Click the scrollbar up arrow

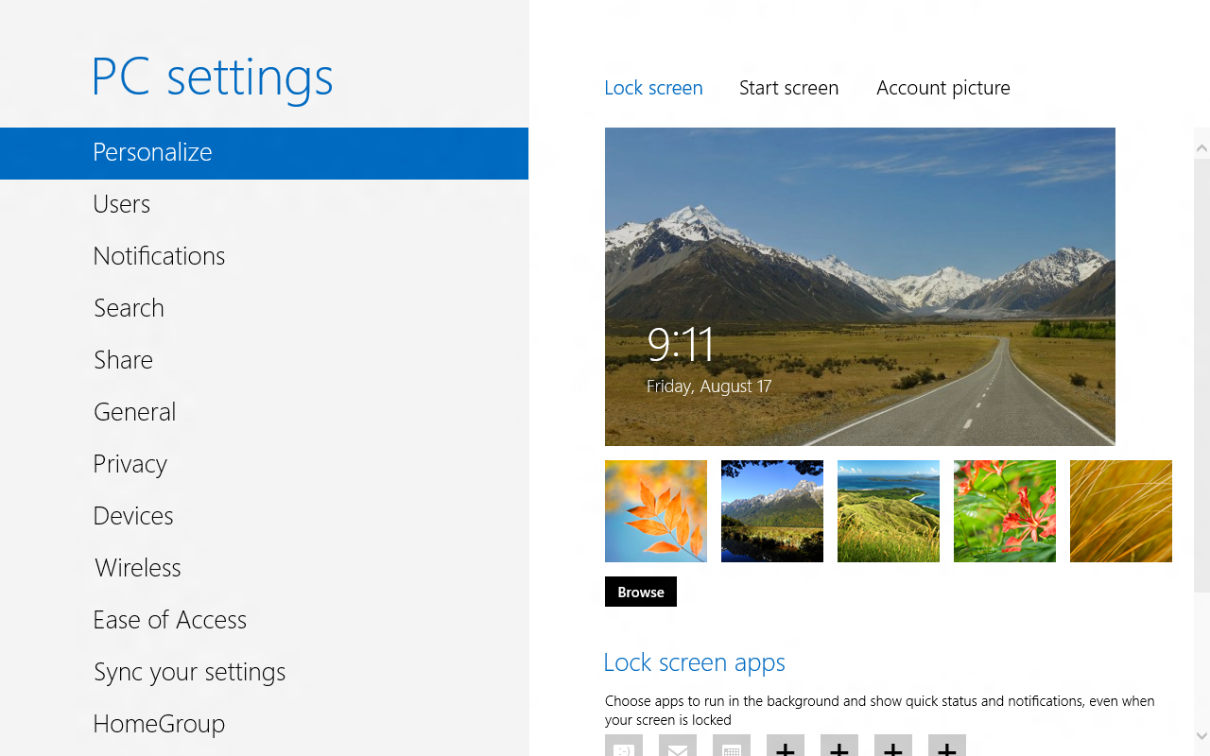pos(1201,147)
